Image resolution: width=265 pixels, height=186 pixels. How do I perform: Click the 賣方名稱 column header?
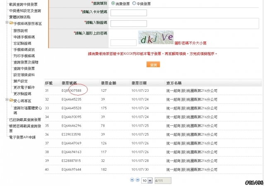(x=174, y=83)
